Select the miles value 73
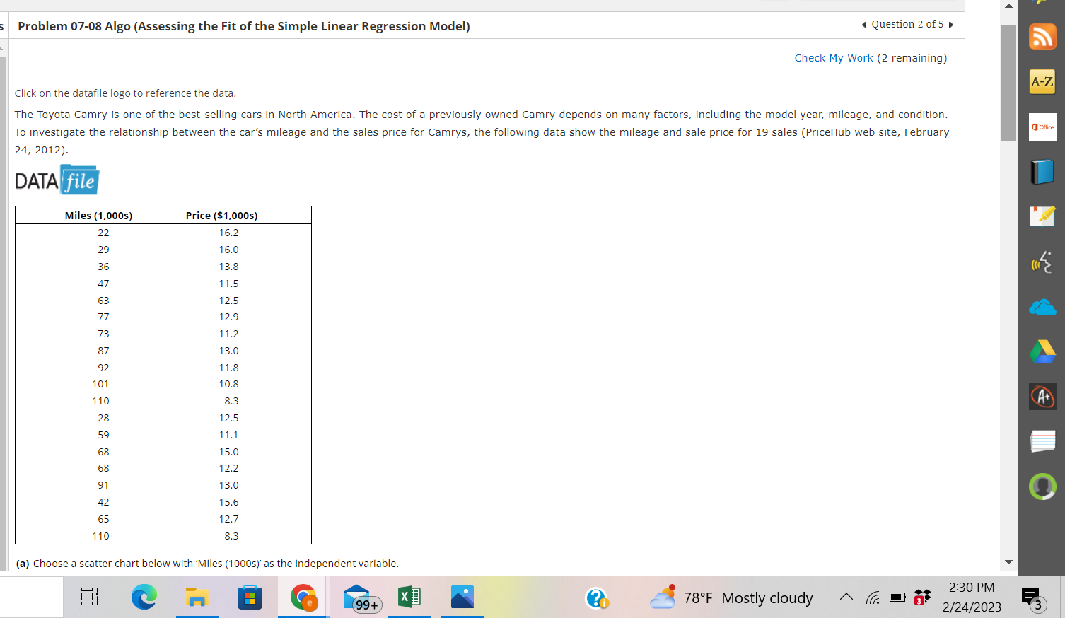The height and width of the screenshot is (618, 1065). (103, 334)
